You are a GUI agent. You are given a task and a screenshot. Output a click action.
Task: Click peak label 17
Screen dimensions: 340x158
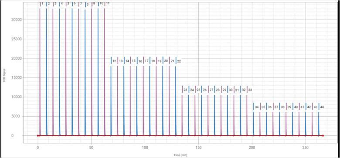146,61
